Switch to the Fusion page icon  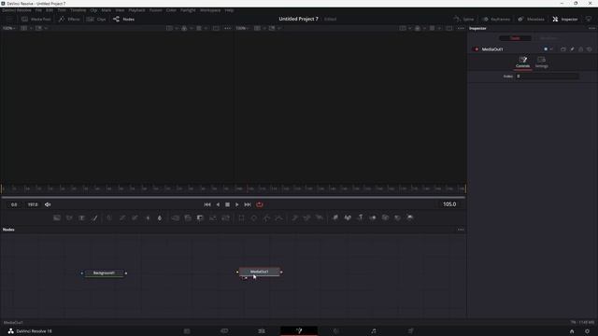tap(299, 331)
